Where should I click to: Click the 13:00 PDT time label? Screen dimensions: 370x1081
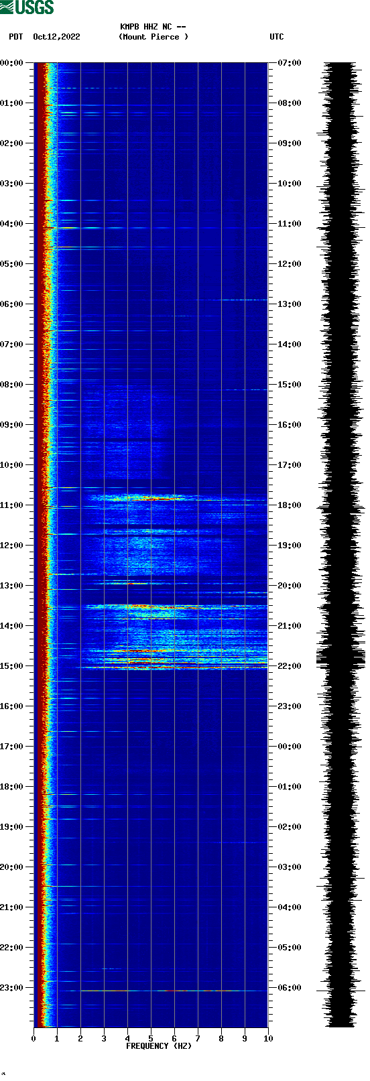point(11,586)
